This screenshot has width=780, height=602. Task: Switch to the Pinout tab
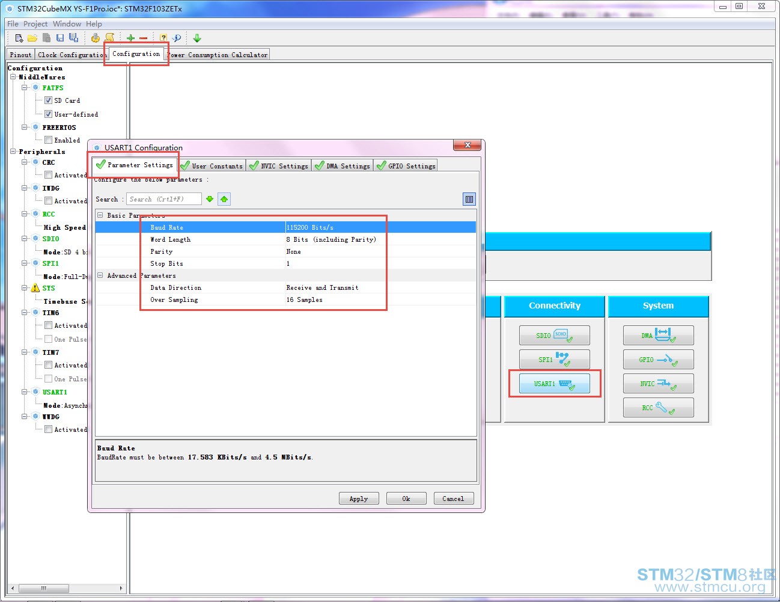[x=20, y=55]
